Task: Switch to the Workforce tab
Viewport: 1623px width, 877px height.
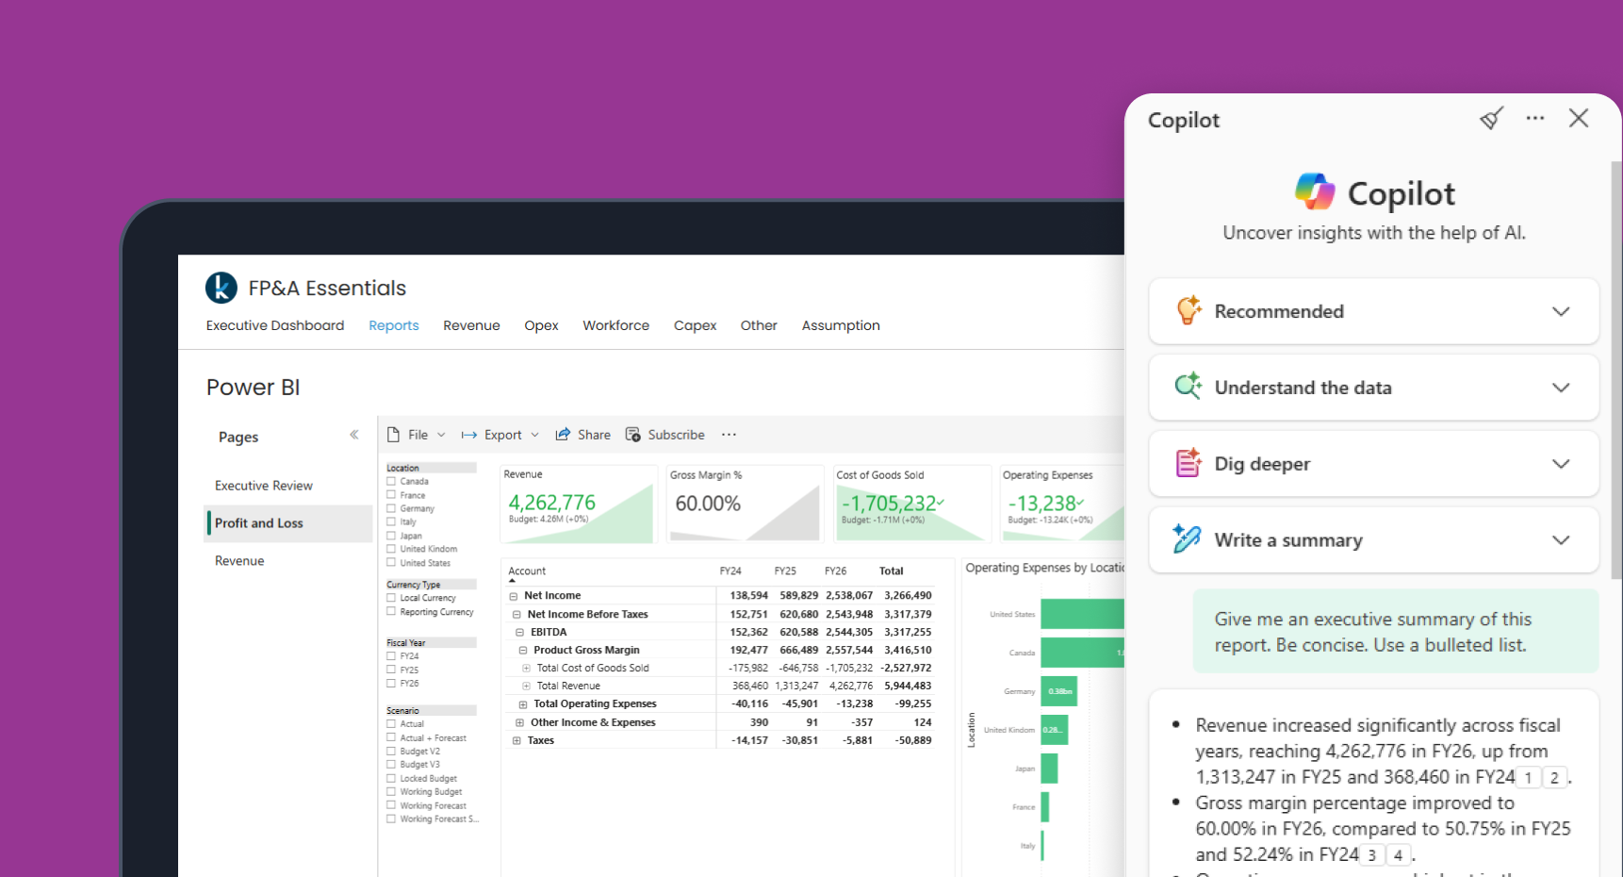Action: pyautogui.click(x=615, y=325)
